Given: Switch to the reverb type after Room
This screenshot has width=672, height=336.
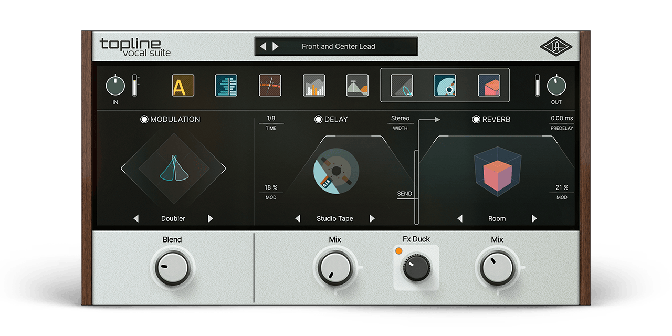Looking at the screenshot, I should (x=534, y=218).
